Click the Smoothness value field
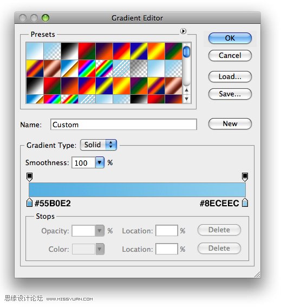This screenshot has width=281, height=307. (83, 162)
